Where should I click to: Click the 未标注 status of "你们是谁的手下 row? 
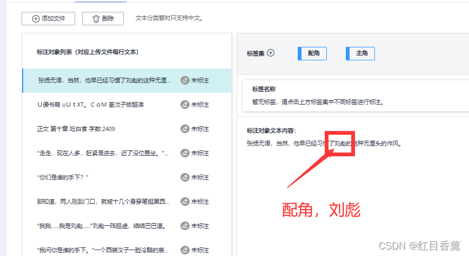(200, 177)
